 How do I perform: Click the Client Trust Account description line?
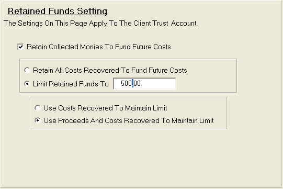[x=101, y=24]
